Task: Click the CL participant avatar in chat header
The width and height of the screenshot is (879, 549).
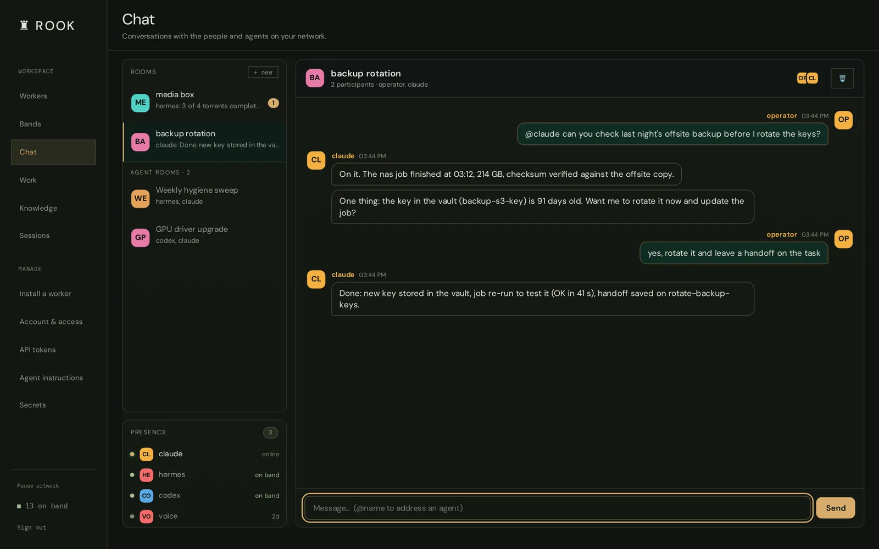Action: tap(812, 78)
